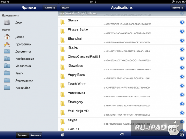This screenshot has width=186, height=139.
Task: Open the iBooks folder name
Action: [x=73, y=47]
